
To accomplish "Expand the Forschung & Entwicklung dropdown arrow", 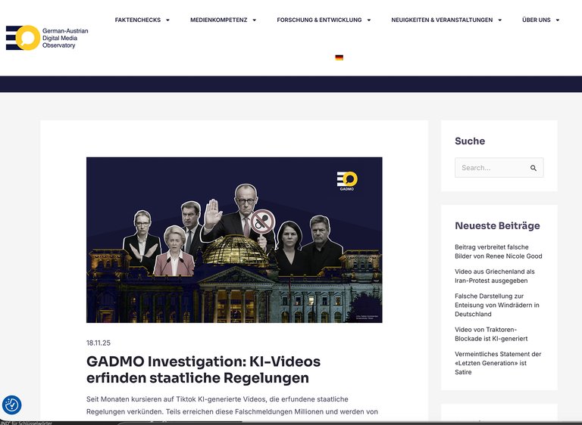I will (368, 20).
